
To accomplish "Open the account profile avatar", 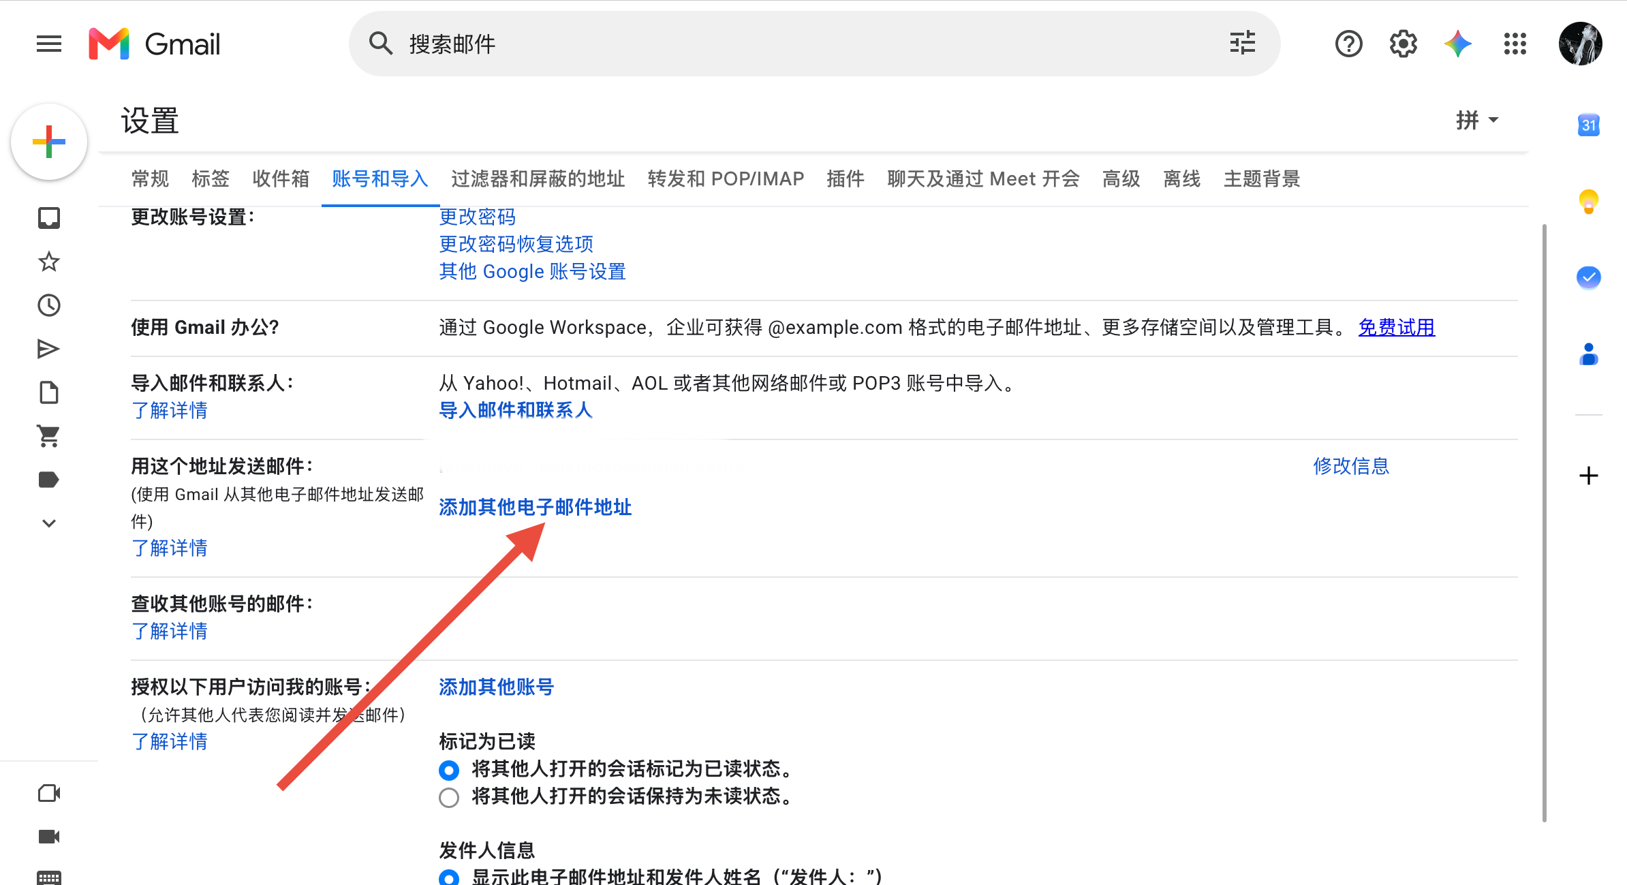I will [1580, 44].
